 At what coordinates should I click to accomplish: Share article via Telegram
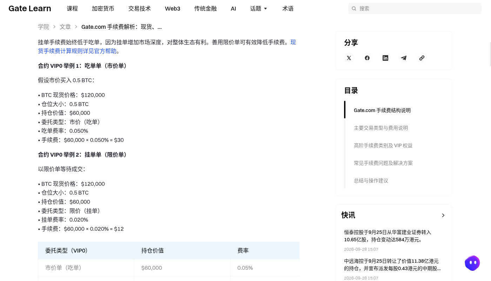[x=404, y=58]
